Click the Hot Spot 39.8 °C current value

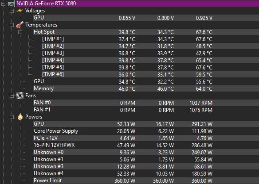click(127, 32)
